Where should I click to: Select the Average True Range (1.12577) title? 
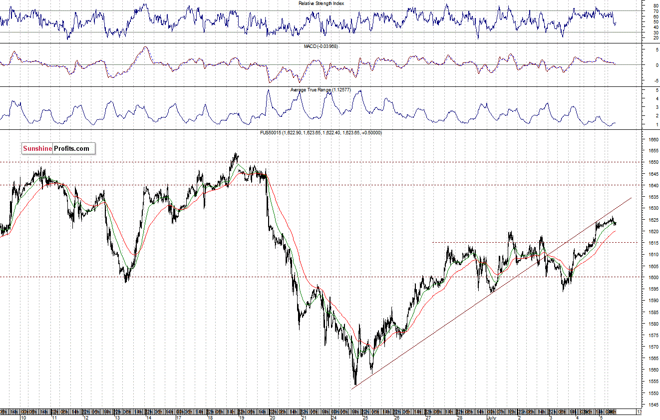coord(321,89)
